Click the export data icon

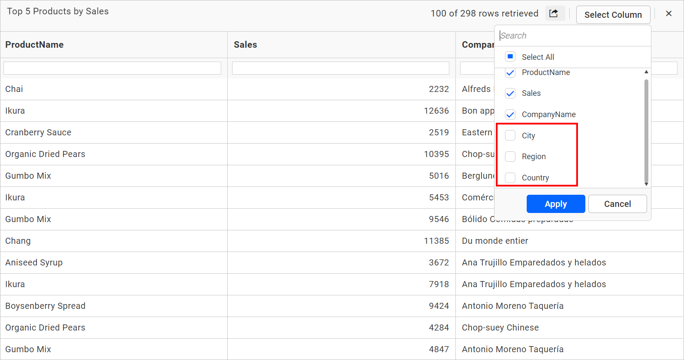554,13
